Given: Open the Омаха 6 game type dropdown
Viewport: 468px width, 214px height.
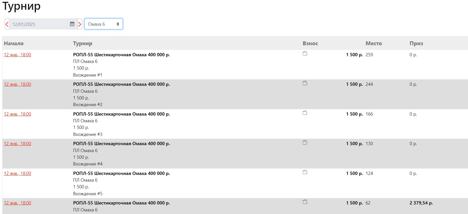Looking at the screenshot, I should point(103,24).
